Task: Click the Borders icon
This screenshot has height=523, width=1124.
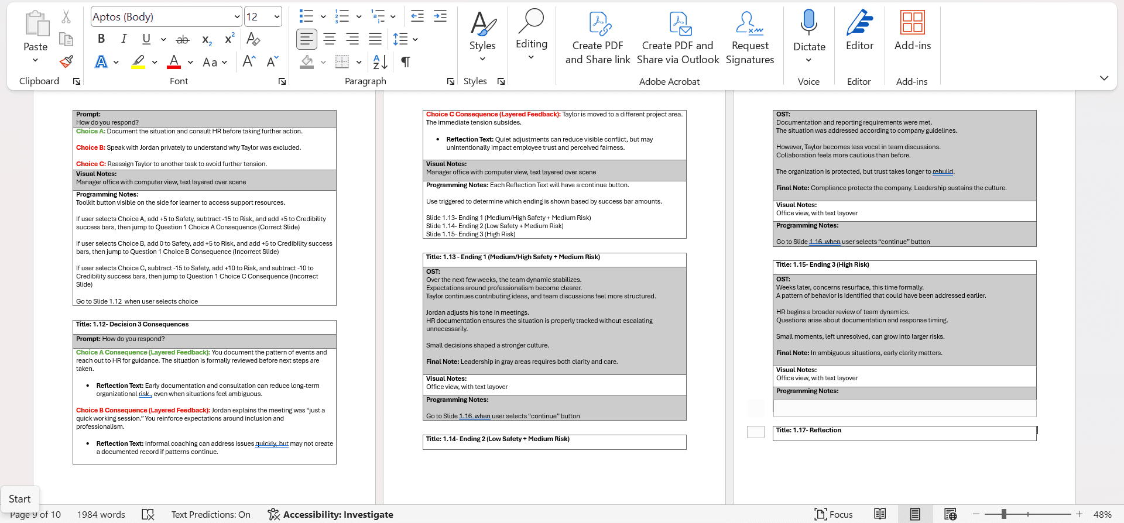Action: [342, 61]
